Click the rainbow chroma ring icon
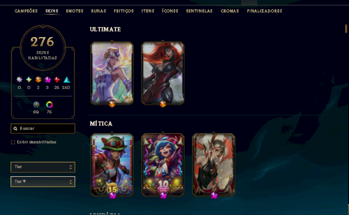Image resolution: width=349 pixels, height=215 pixels. click(x=49, y=104)
